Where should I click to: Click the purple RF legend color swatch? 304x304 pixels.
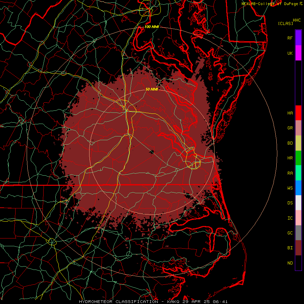pos(298,38)
